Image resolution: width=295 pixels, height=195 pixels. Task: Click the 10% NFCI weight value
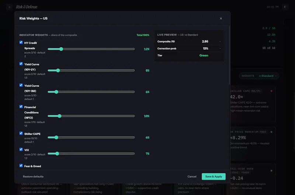(146, 116)
